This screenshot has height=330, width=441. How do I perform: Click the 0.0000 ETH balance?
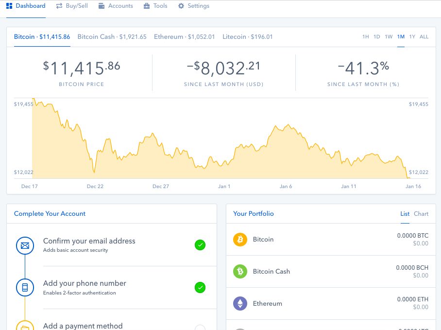(x=413, y=299)
